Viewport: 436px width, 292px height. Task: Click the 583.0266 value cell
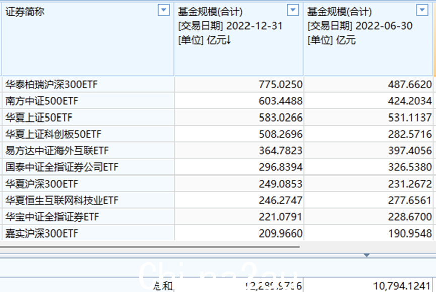pyautogui.click(x=239, y=118)
